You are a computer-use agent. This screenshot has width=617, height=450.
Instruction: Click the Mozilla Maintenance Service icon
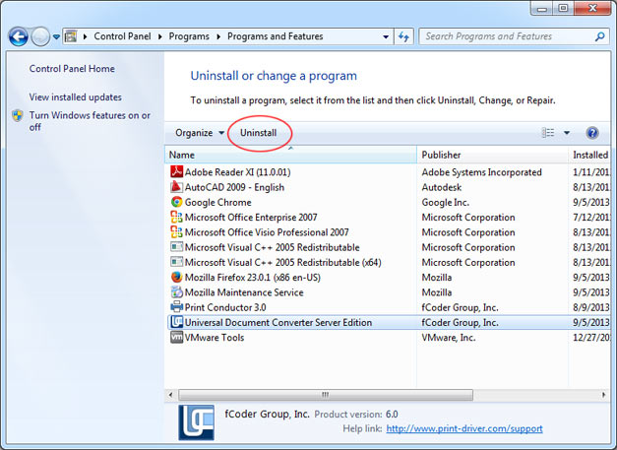[x=177, y=292]
